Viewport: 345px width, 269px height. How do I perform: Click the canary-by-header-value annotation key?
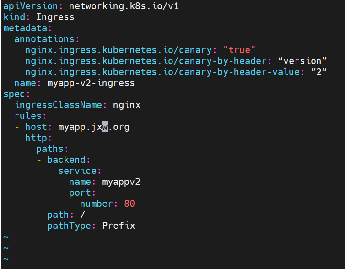(162, 72)
